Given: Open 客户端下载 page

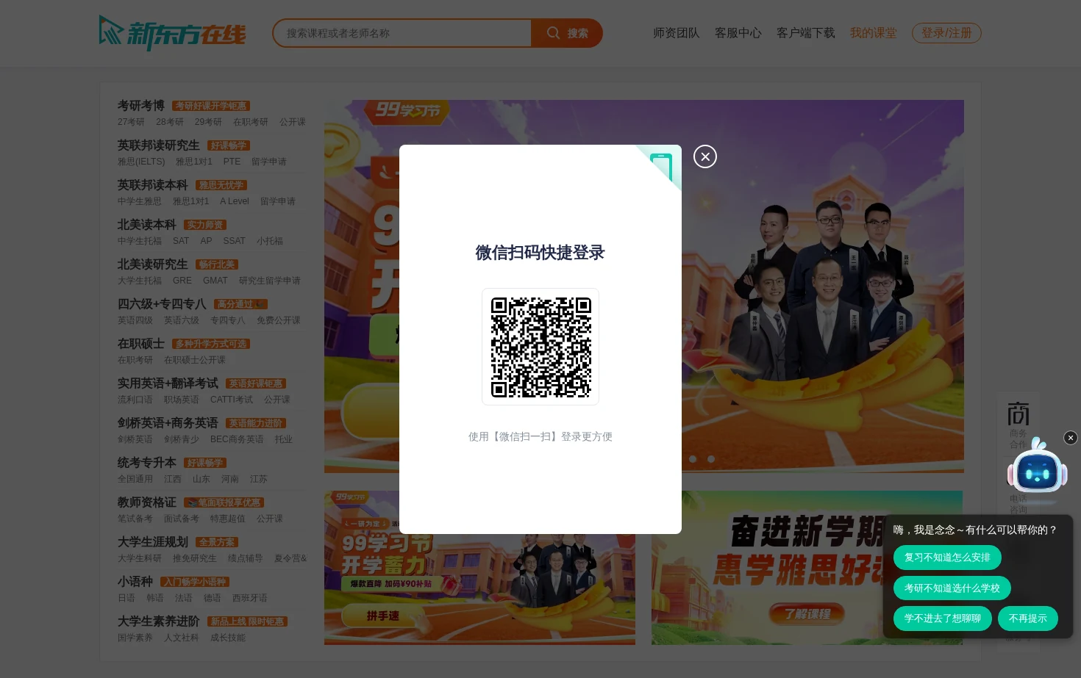Looking at the screenshot, I should click(806, 33).
